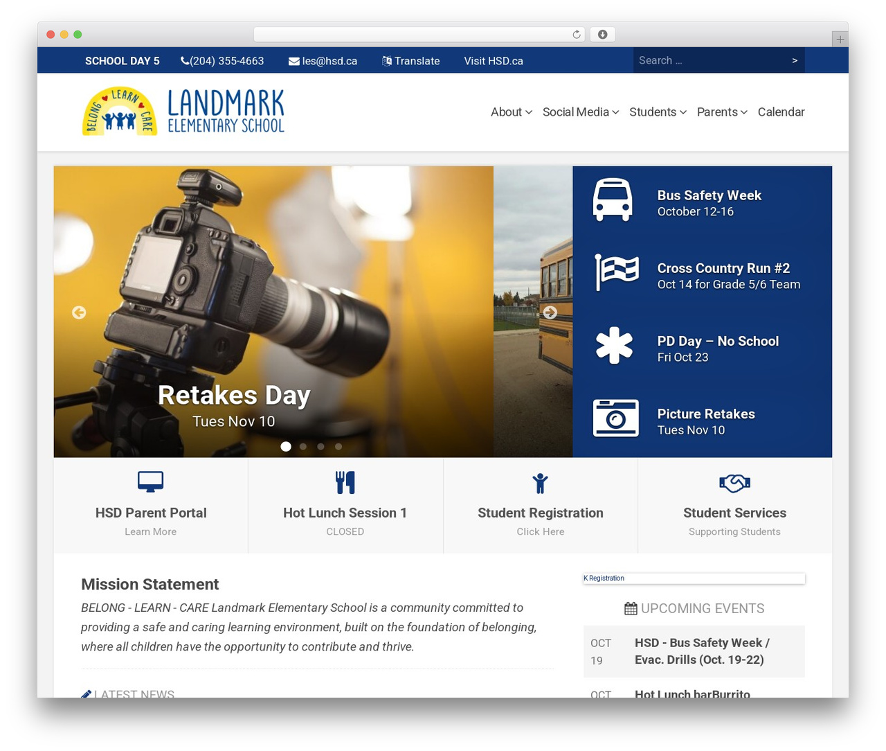Click into the Search input field
The image size is (886, 751).
click(x=711, y=61)
